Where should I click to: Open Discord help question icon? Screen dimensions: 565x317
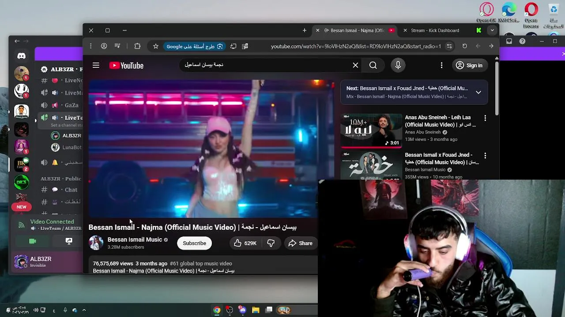[x=523, y=41]
